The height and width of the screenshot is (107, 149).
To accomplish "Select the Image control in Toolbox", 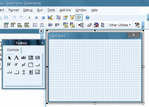I will pos(38,72).
